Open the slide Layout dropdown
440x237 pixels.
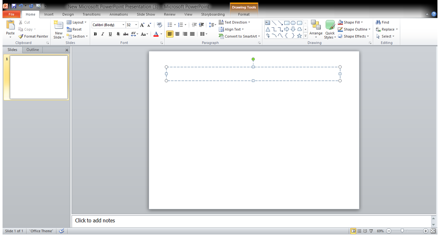pos(77,22)
